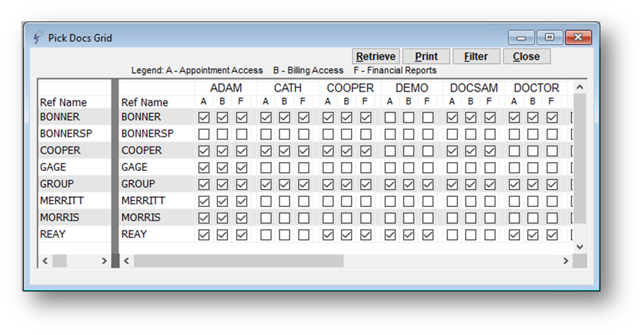Maximize the Pick Docs Grid window
The height and width of the screenshot is (335, 644).
[x=549, y=38]
